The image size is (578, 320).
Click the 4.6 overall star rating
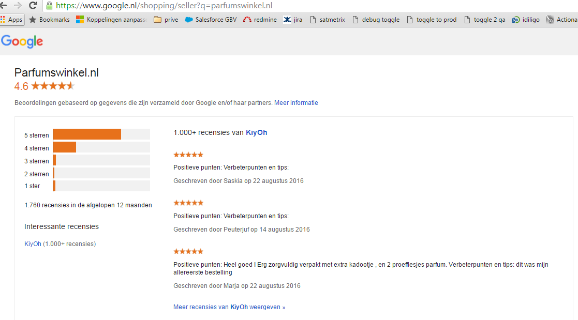44,86
